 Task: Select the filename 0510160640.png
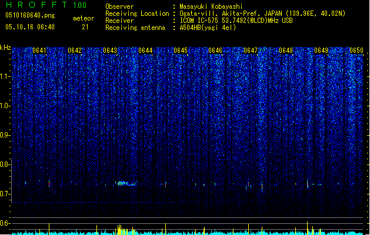click(30, 15)
